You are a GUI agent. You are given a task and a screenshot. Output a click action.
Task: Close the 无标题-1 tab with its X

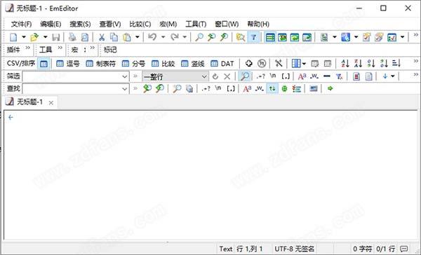click(51, 102)
